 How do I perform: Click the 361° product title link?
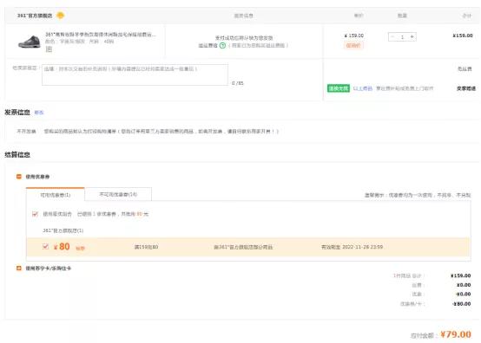pyautogui.click(x=101, y=35)
